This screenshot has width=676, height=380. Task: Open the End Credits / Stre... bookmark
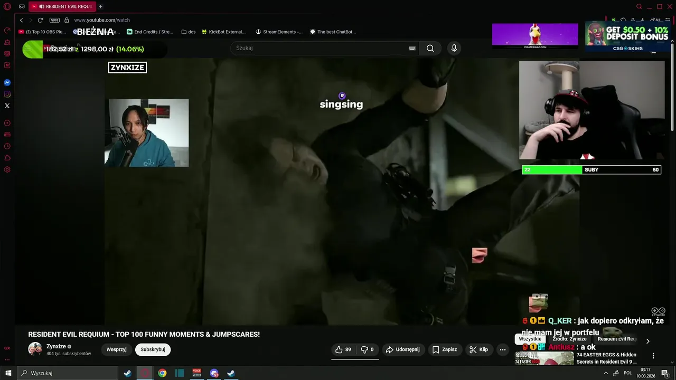coord(150,32)
